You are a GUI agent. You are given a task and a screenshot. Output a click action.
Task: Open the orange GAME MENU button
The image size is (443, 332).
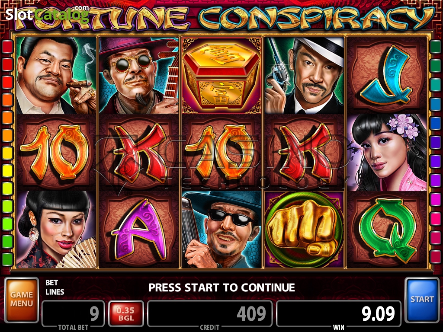point(22,300)
